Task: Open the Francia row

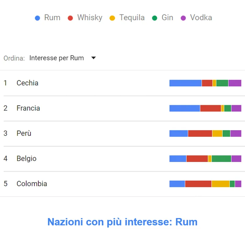Action: 28,108
